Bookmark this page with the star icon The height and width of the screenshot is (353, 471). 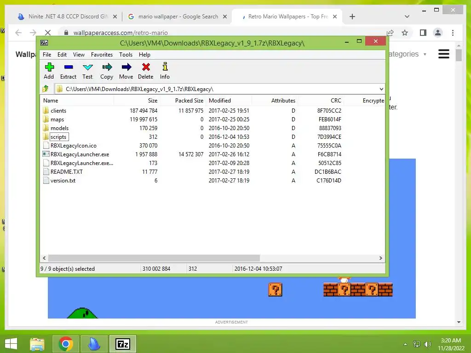[405, 33]
